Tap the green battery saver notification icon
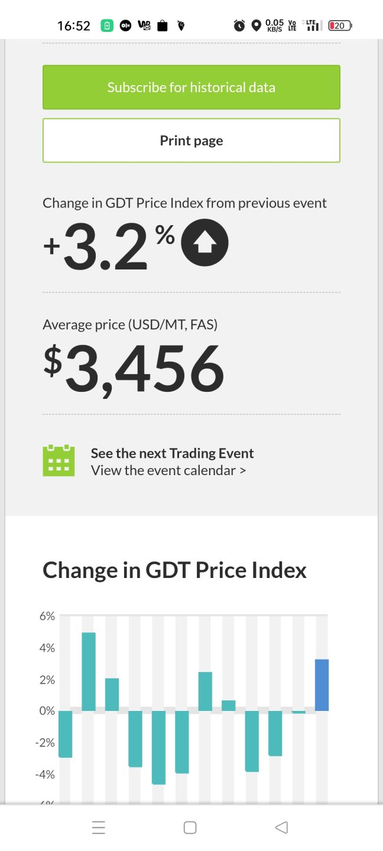Screen dimensions: 383x851 point(107,25)
